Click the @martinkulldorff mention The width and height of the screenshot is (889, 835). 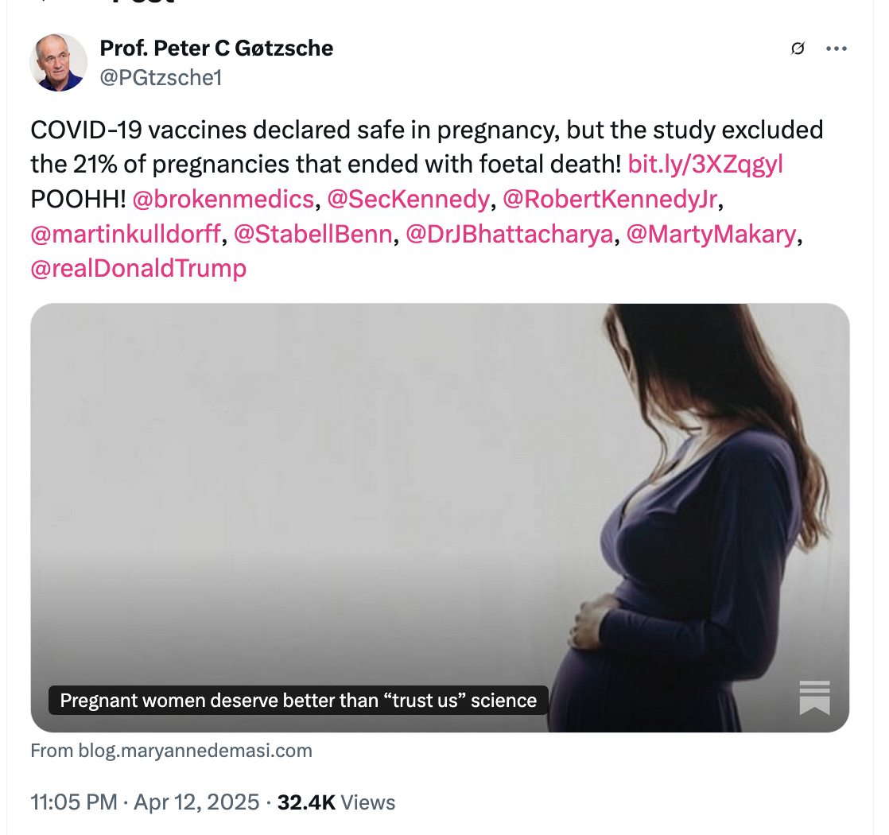[126, 235]
